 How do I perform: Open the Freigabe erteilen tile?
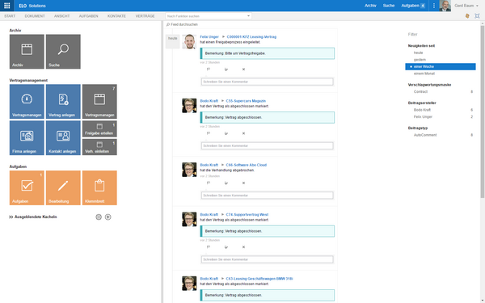99,129
